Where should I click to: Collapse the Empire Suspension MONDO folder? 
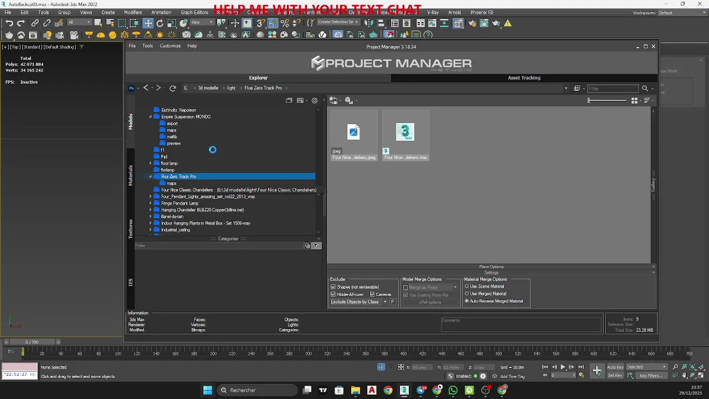150,117
